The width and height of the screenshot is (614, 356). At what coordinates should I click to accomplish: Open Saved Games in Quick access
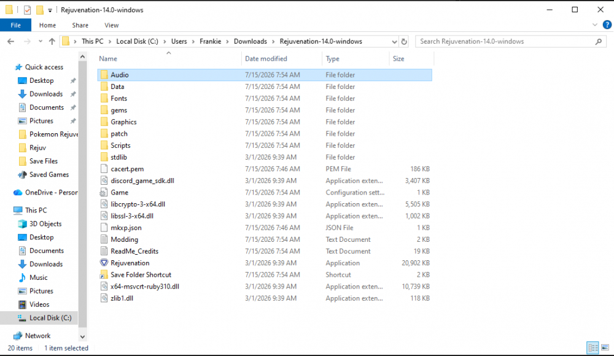[x=49, y=174]
